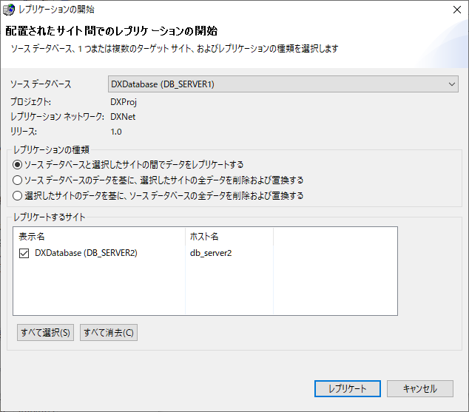Choose option 選択したサイトの全データを削除および置換する
Image resolution: width=469 pixels, height=412 pixels.
pos(18,180)
